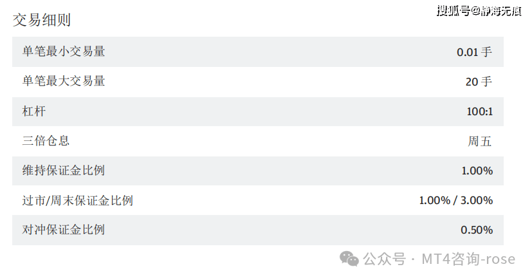Image resolution: width=532 pixels, height=280 pixels.
Task: Click the 公众号 · MT4咨询-rose text
Action: tap(439, 259)
